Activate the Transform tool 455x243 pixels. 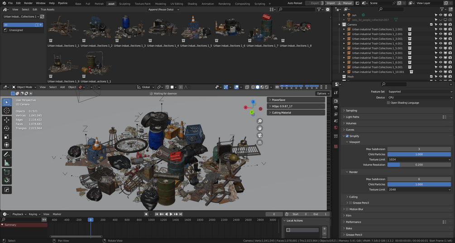click(x=7, y=145)
